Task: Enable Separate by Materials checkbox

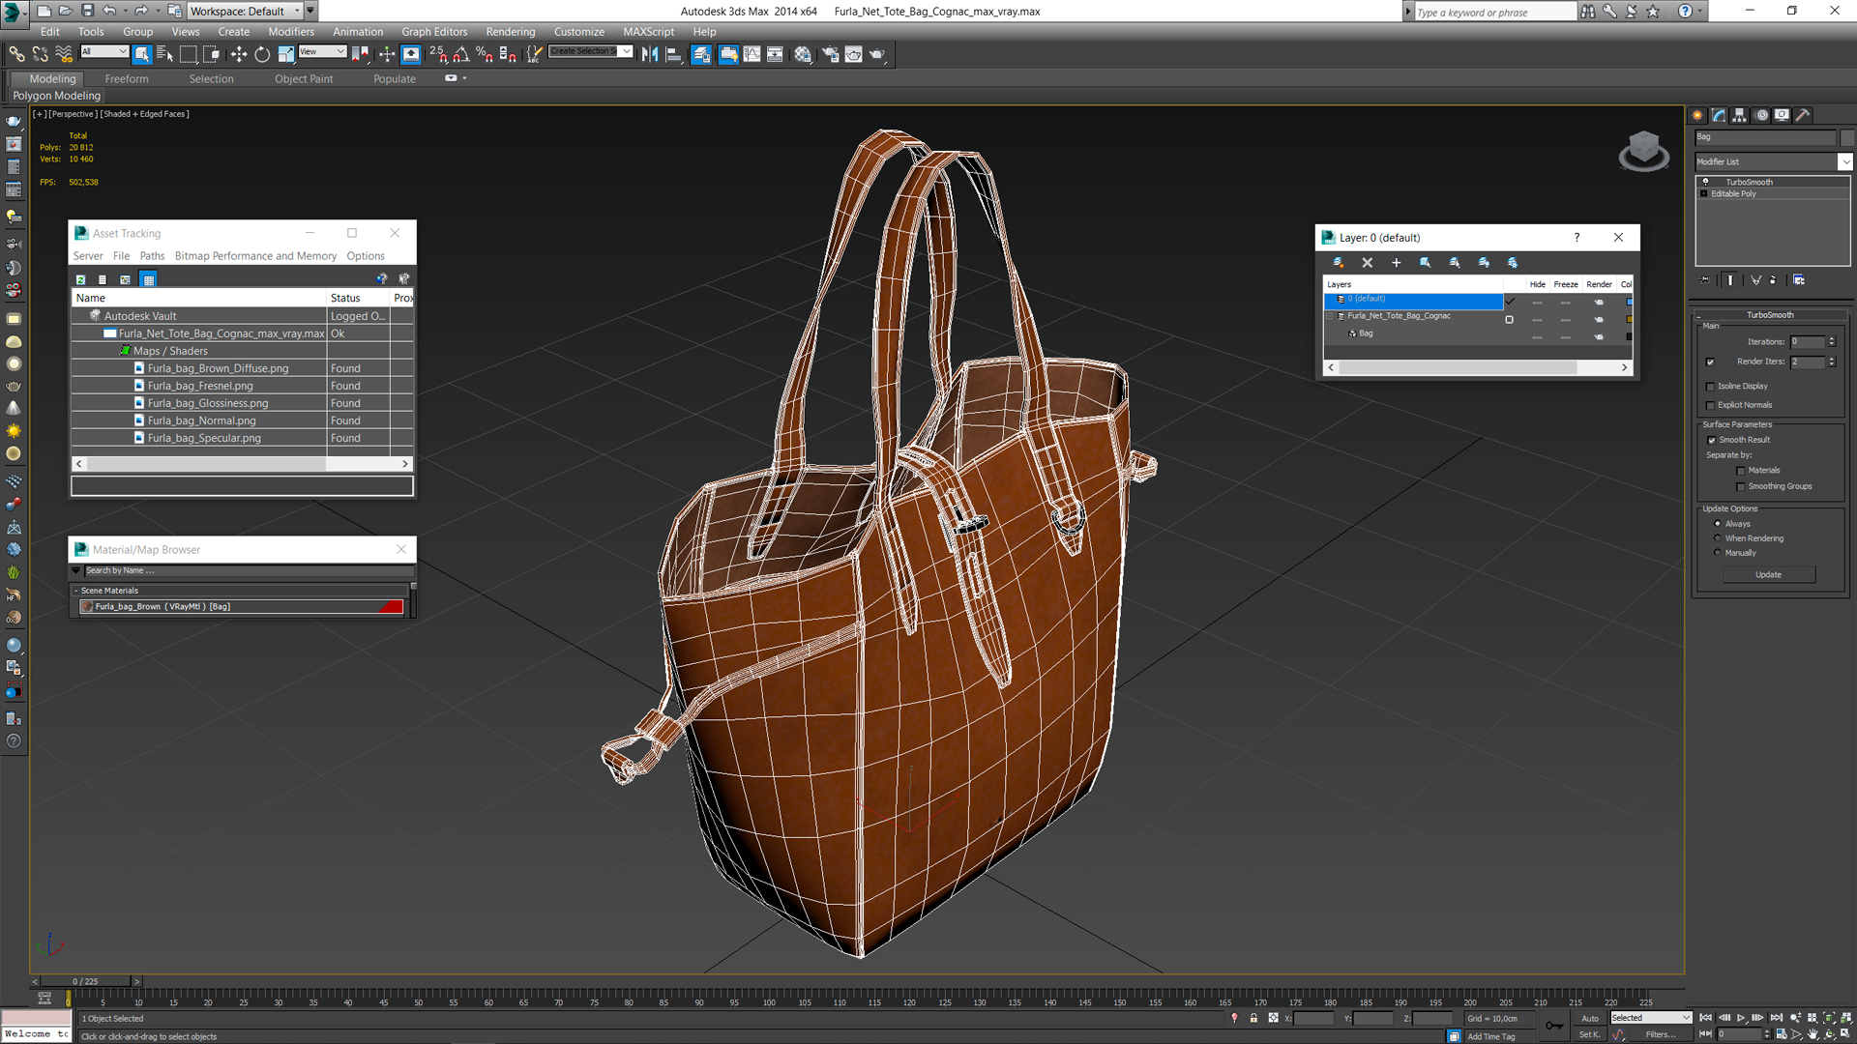Action: (1741, 471)
